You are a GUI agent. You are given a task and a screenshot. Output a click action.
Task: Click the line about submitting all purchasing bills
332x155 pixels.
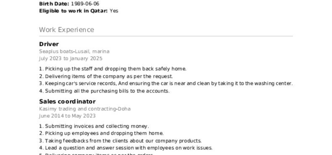point(104,91)
